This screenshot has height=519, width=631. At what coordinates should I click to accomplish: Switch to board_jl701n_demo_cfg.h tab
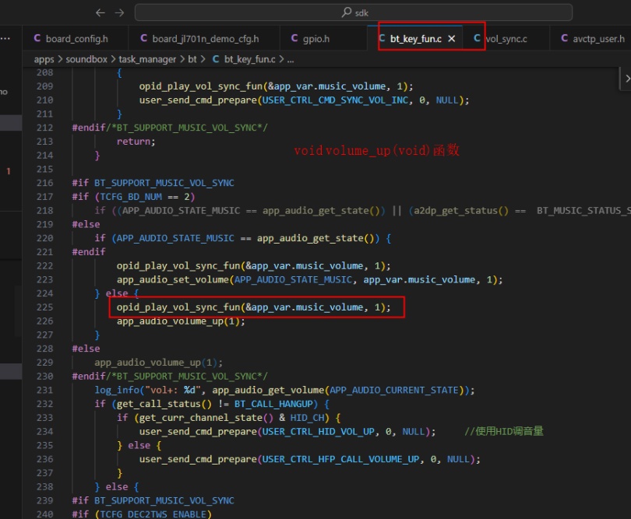[x=204, y=39]
